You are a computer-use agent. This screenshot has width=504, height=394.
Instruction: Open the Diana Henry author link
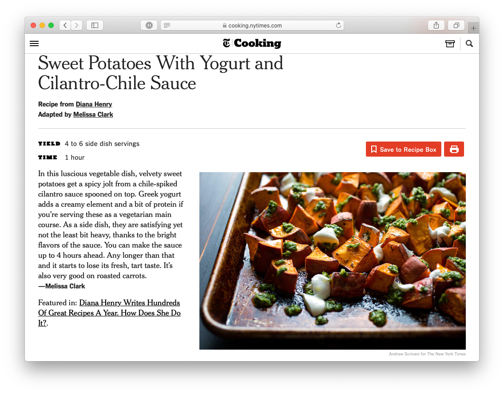[94, 104]
